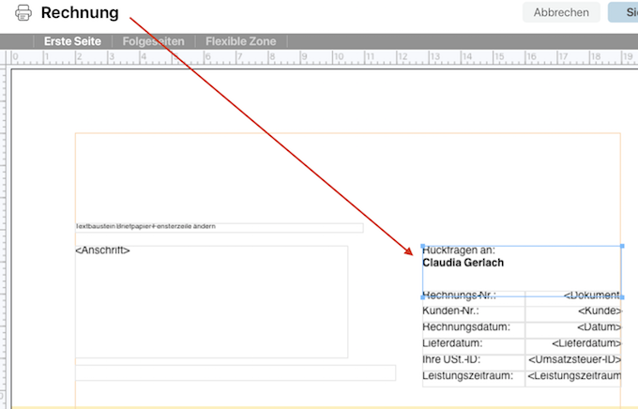Image resolution: width=638 pixels, height=409 pixels.
Task: Click the <Datum> placeholder field
Action: [x=595, y=326]
